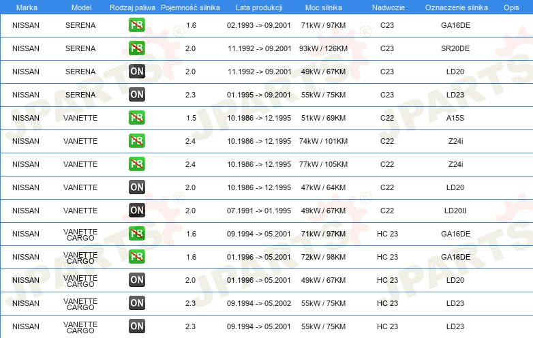Click C22 body code in the LD20II row
The image size is (533, 338).
tap(387, 211)
